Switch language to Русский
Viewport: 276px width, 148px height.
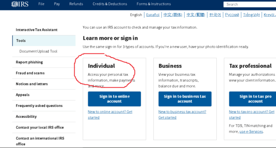232,15
